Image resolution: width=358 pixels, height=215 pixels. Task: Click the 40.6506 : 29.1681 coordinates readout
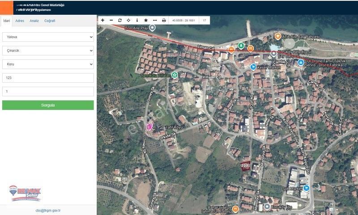tap(183, 20)
